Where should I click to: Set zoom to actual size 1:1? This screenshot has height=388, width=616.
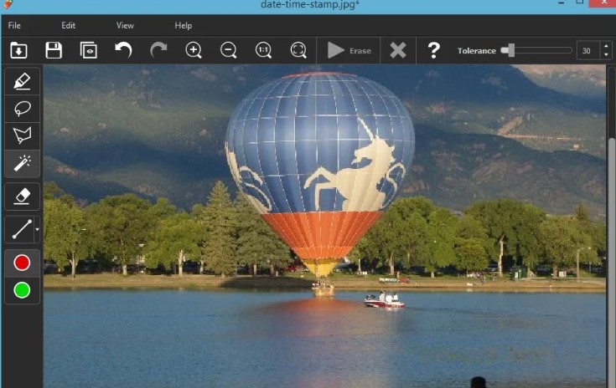pyautogui.click(x=263, y=51)
